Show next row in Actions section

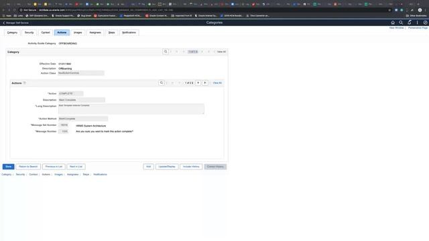(x=198, y=83)
